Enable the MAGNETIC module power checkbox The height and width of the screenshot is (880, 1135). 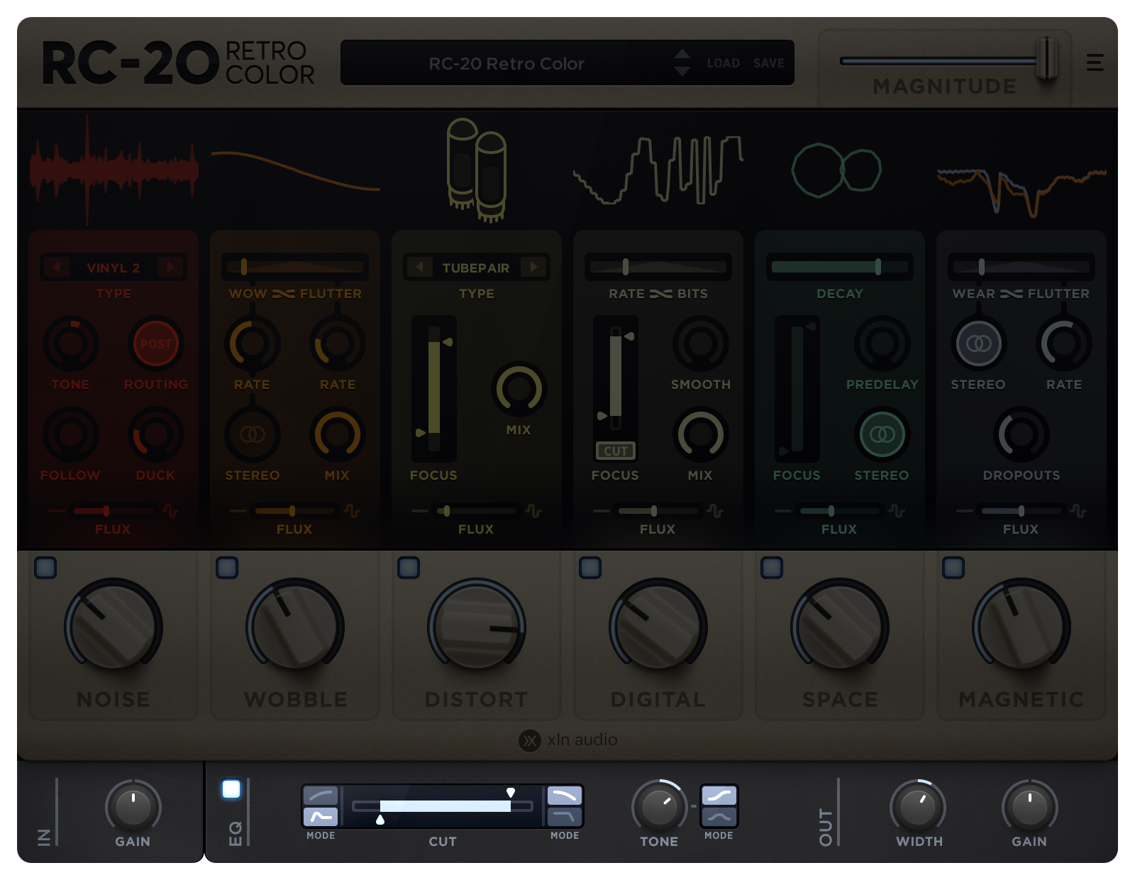click(x=953, y=568)
